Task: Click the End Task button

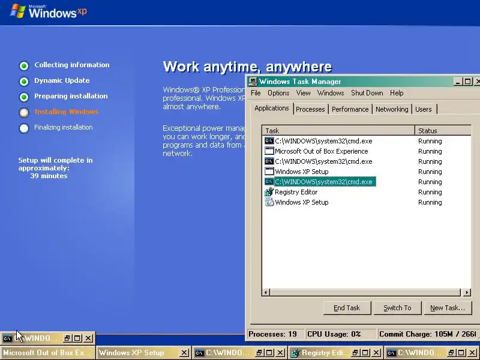Action: pos(347,308)
